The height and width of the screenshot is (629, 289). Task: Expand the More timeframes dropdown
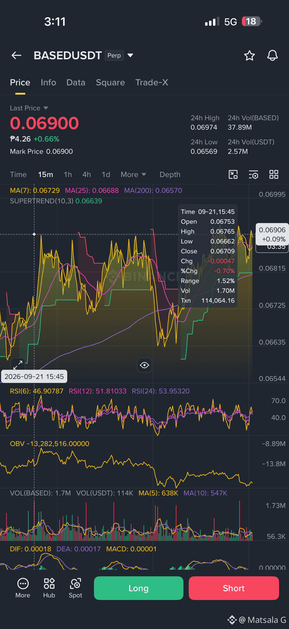click(x=133, y=174)
